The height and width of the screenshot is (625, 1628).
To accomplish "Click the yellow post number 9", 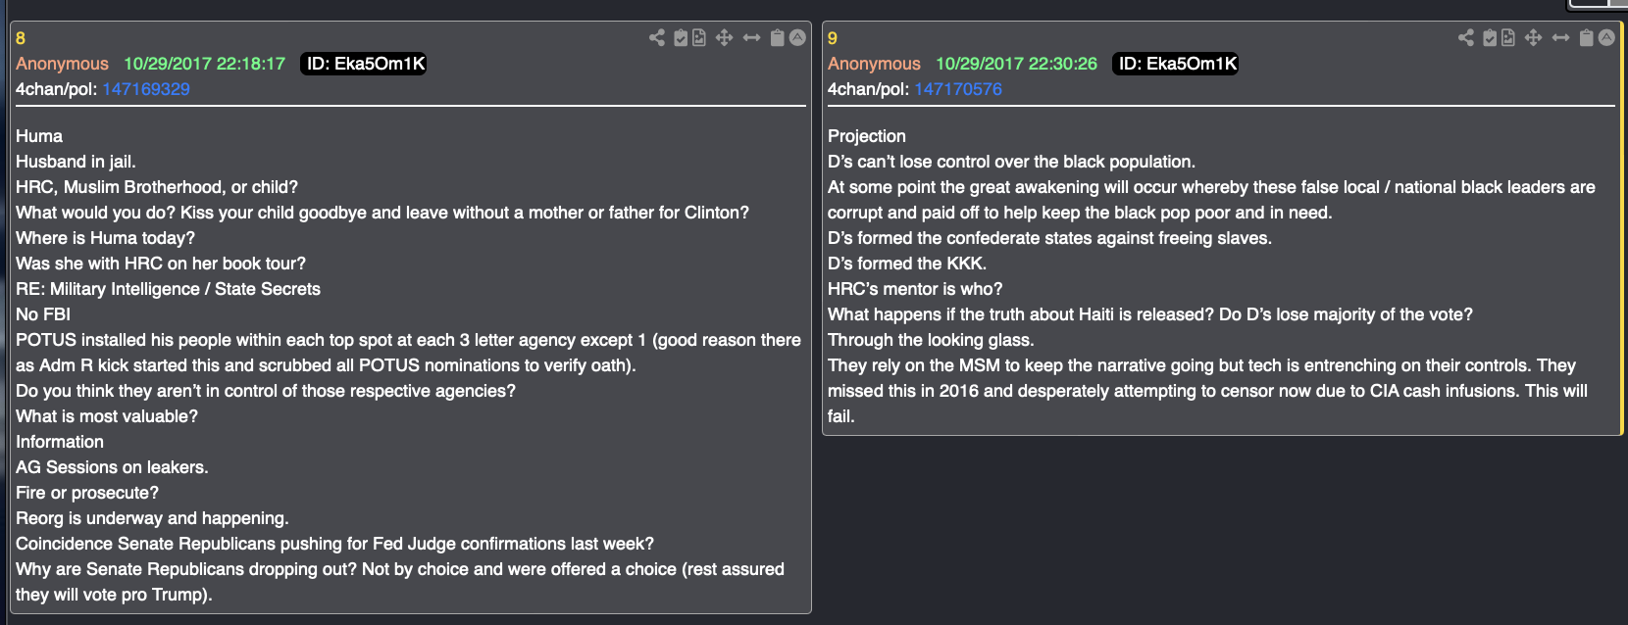I will click(x=833, y=38).
